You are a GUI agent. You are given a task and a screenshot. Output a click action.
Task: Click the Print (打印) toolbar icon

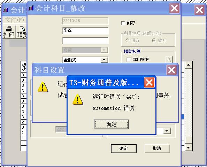pos(9,32)
